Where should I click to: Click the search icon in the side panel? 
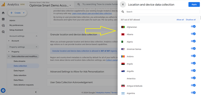click(x=123, y=12)
